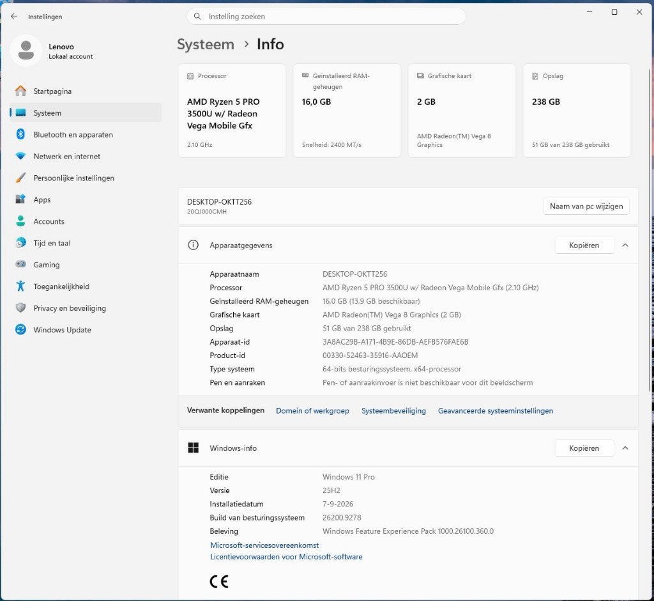
Task: Click the Type systeem 64-bits value
Action: point(392,369)
